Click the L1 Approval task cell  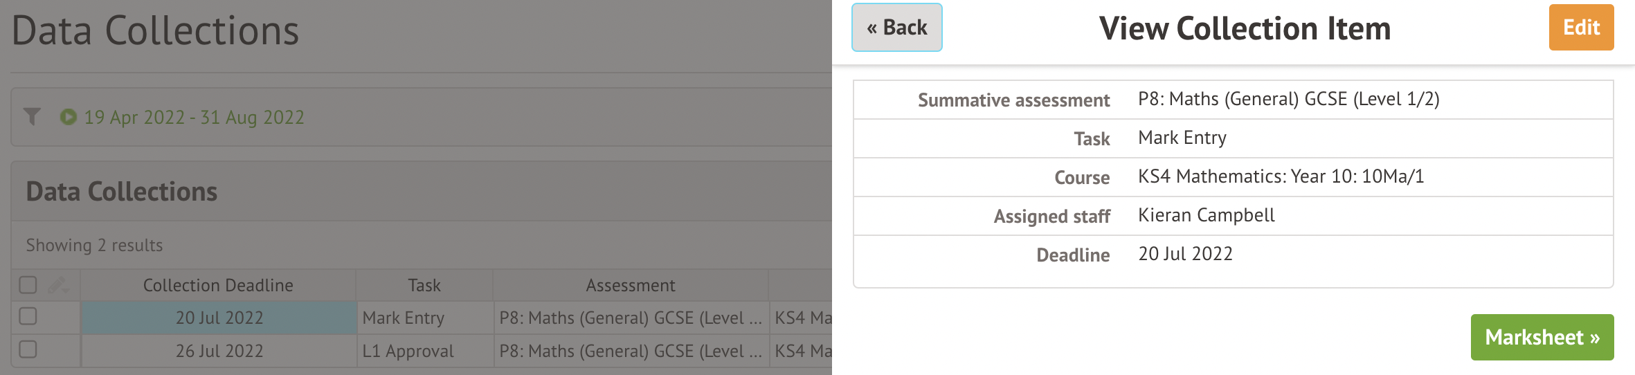425,351
